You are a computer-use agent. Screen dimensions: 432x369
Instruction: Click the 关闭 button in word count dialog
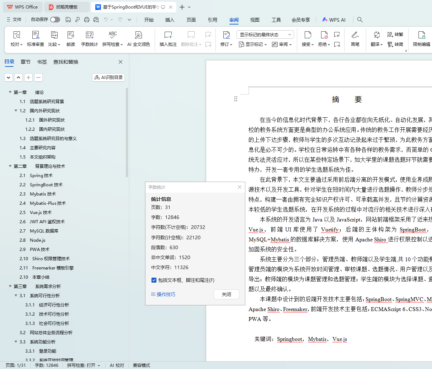click(x=226, y=294)
